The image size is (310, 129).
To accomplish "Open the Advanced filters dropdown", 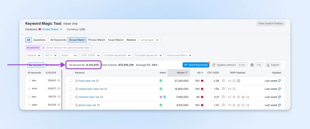I will (x=179, y=55).
